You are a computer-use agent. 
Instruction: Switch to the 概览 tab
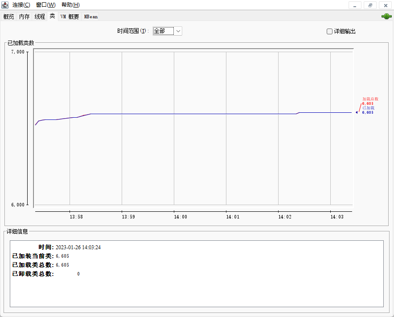point(8,16)
